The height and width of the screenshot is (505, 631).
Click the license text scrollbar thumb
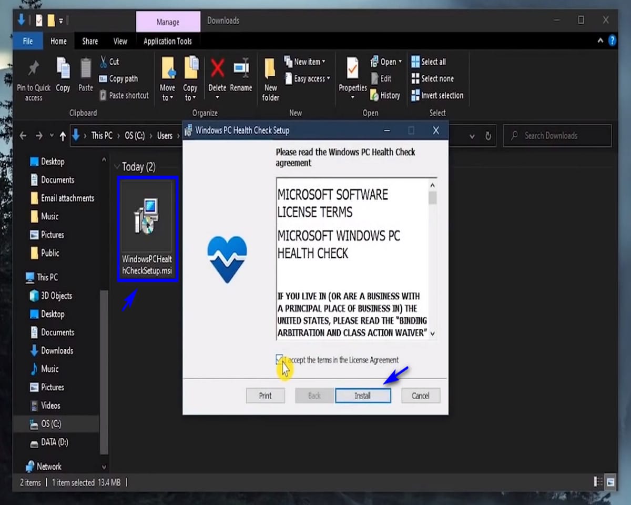point(433,198)
